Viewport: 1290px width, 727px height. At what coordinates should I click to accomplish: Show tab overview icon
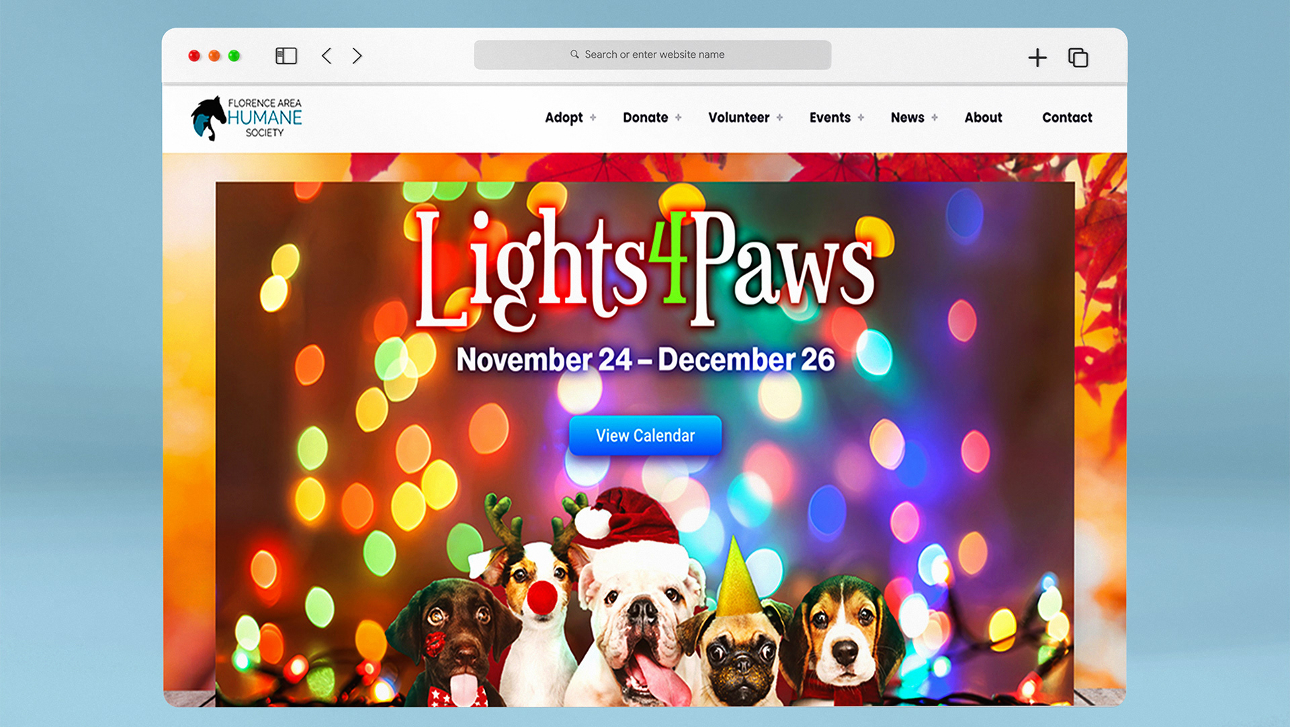(x=1078, y=58)
